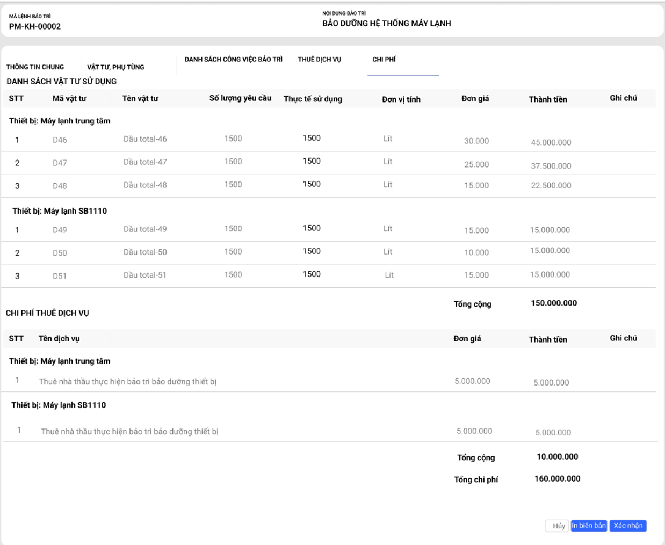This screenshot has height=545, width=665.
Task: Edit actual usage field for Dầu total-47
Action: pyautogui.click(x=312, y=161)
